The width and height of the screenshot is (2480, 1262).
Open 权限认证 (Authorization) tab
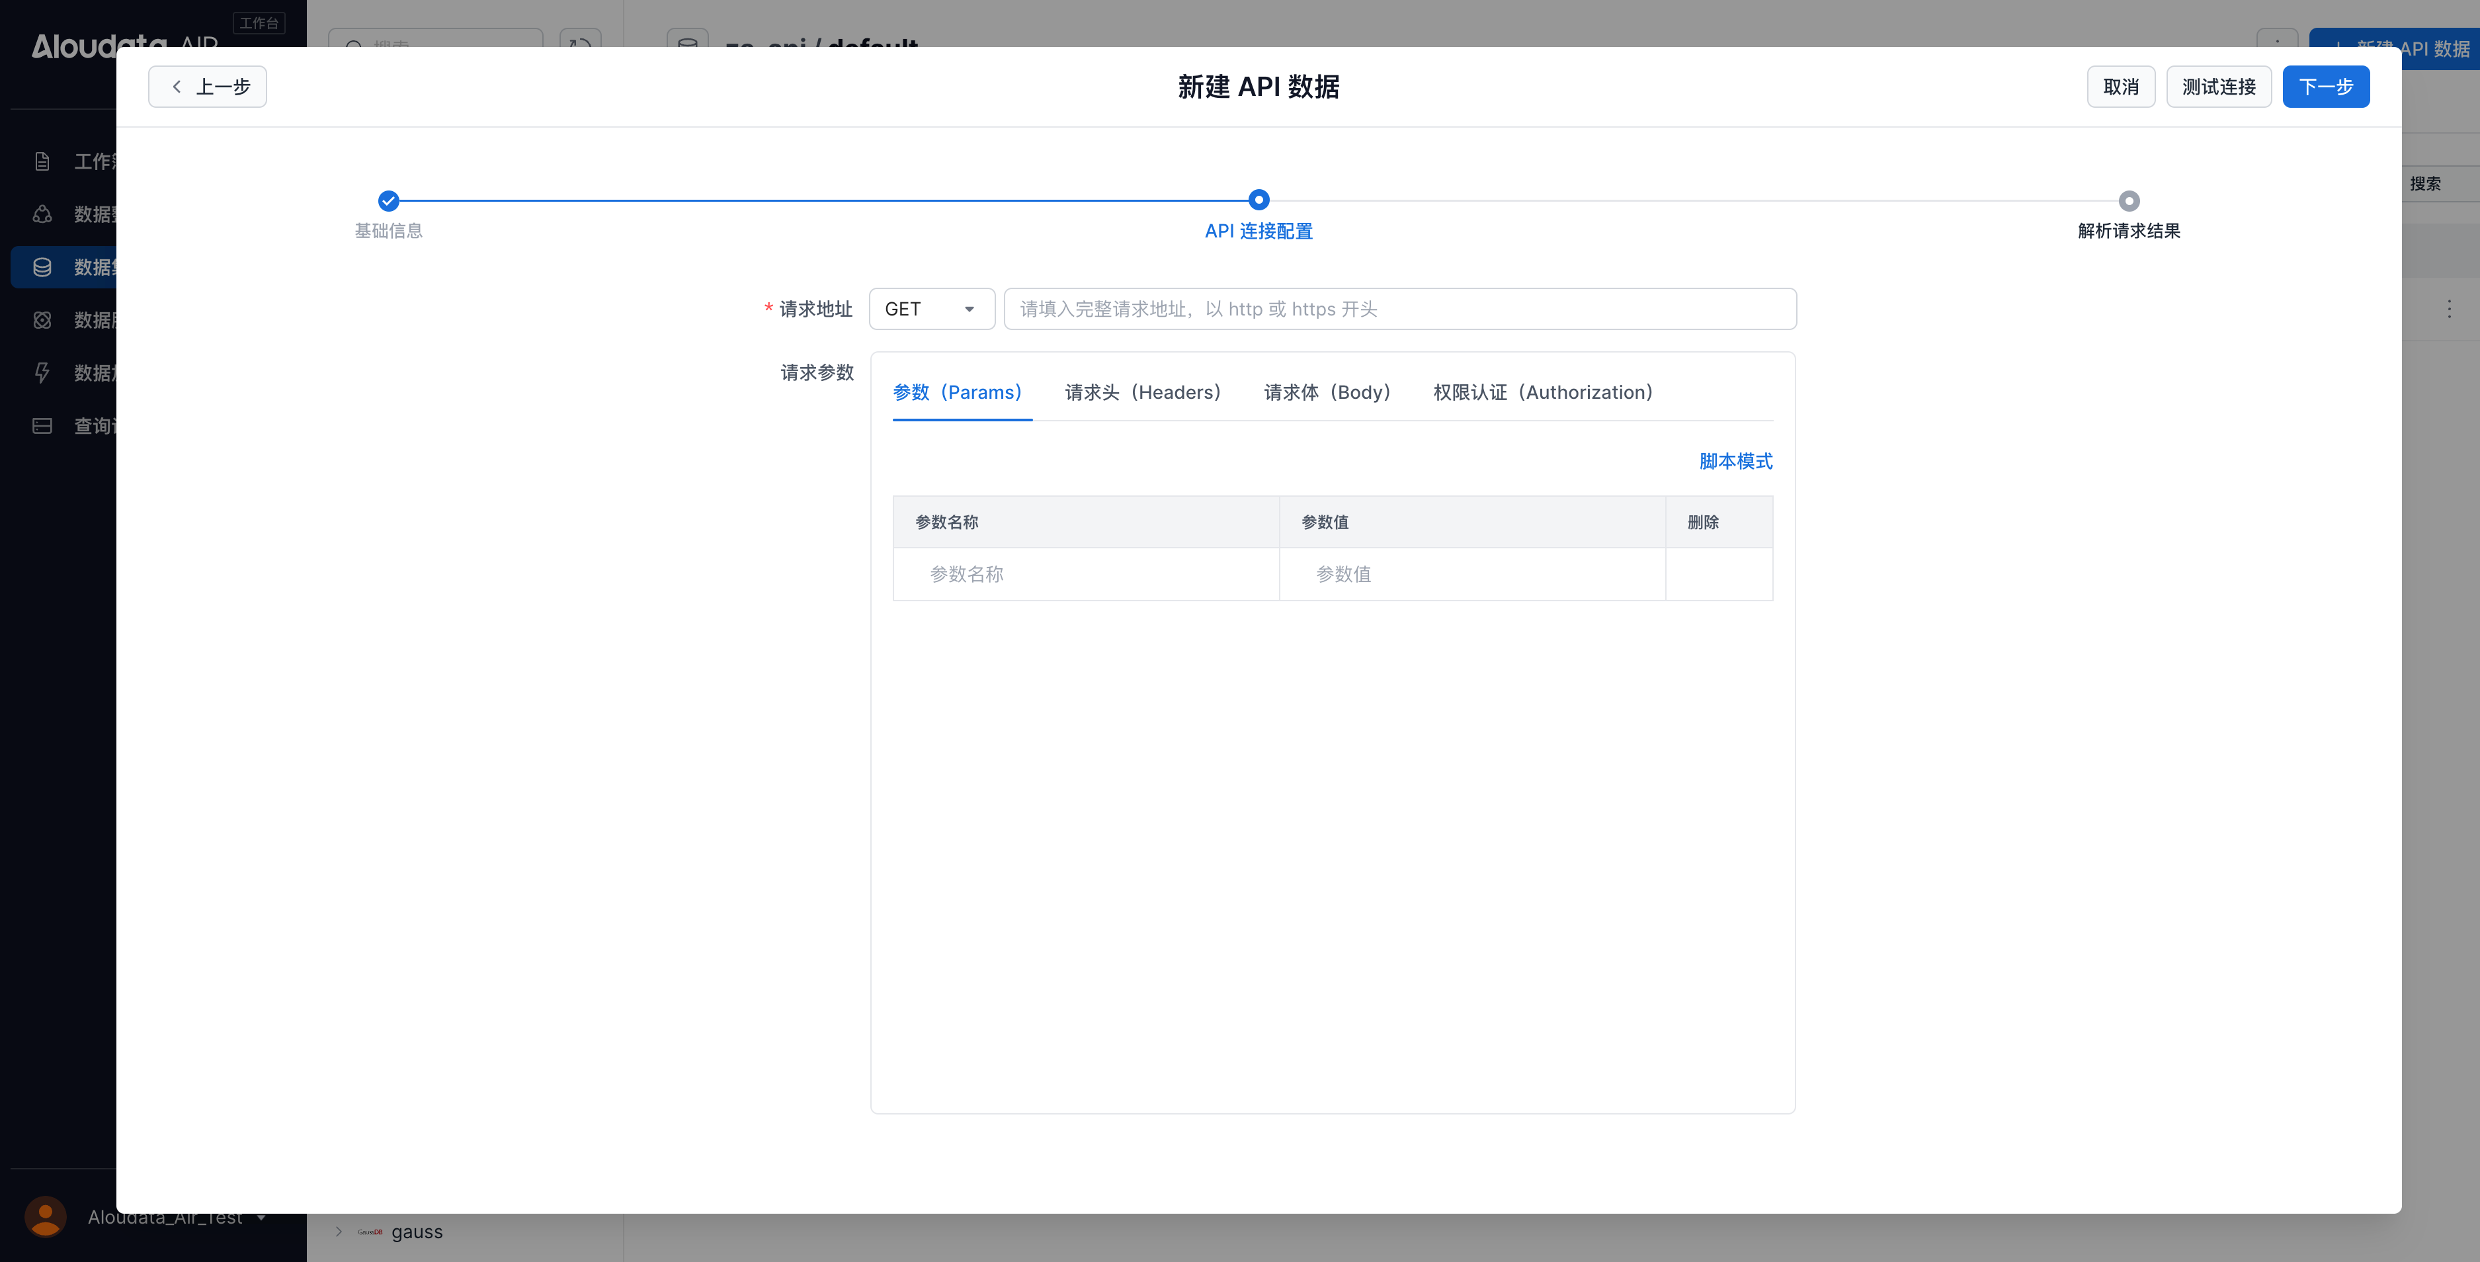(x=1542, y=392)
